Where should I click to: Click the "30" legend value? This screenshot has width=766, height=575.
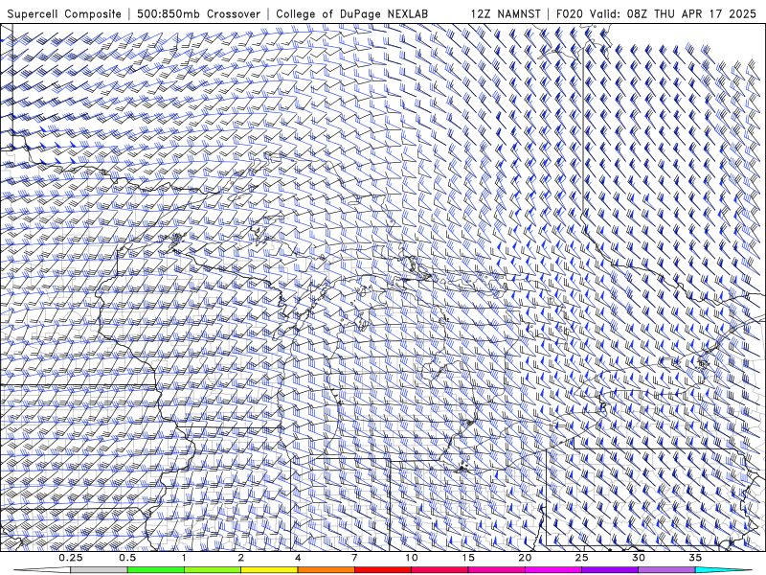pos(639,558)
